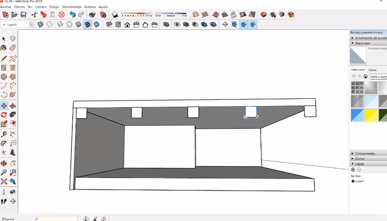387x221 pixels.
Task: Toggle Monochrome face style
Action: coord(97,24)
